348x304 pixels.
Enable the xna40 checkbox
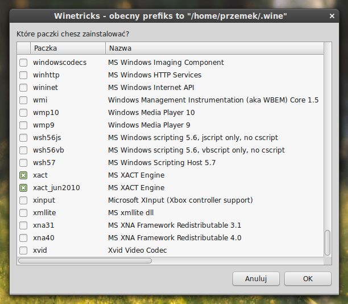click(x=23, y=238)
